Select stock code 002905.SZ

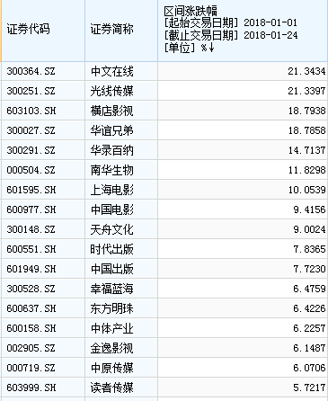point(31,348)
